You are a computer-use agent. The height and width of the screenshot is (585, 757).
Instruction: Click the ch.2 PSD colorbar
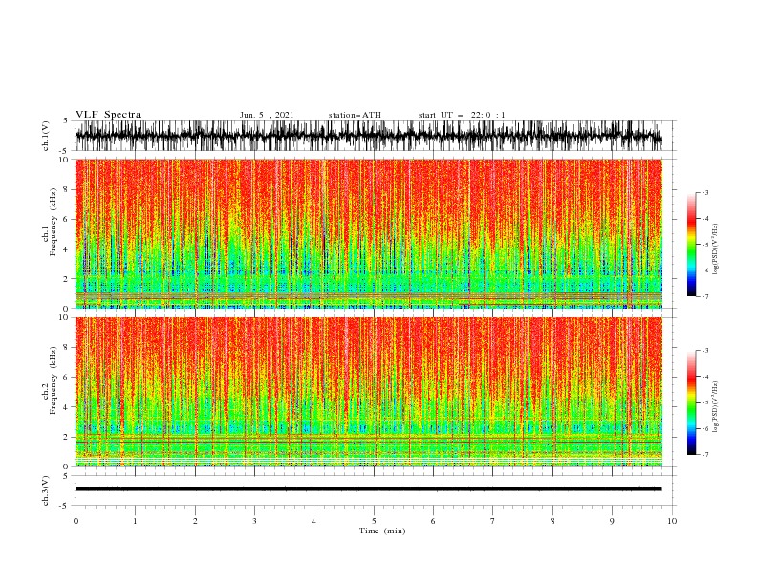pos(692,402)
